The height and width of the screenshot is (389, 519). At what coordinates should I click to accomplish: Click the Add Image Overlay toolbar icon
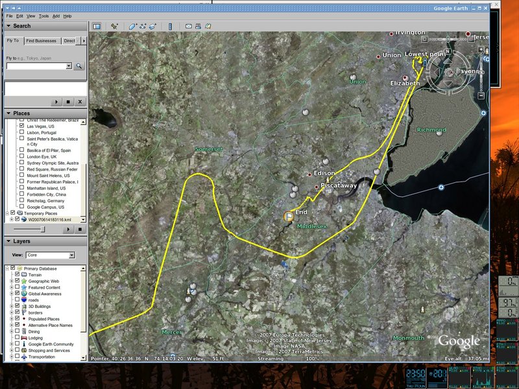coord(152,26)
